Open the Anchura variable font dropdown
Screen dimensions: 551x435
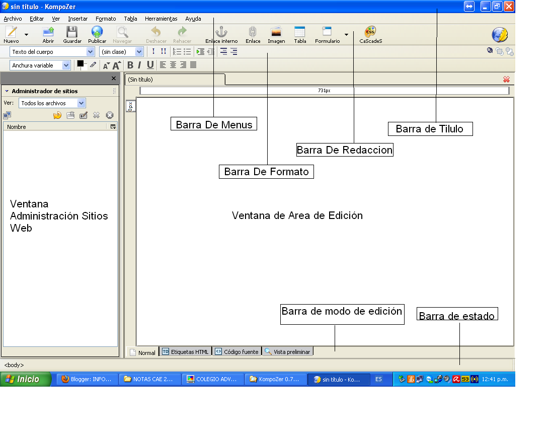[66, 65]
